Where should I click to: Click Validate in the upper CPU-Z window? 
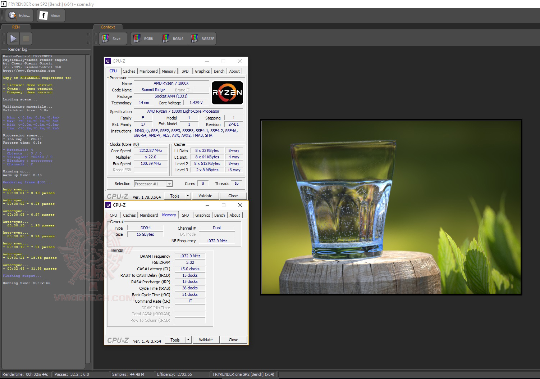point(205,196)
